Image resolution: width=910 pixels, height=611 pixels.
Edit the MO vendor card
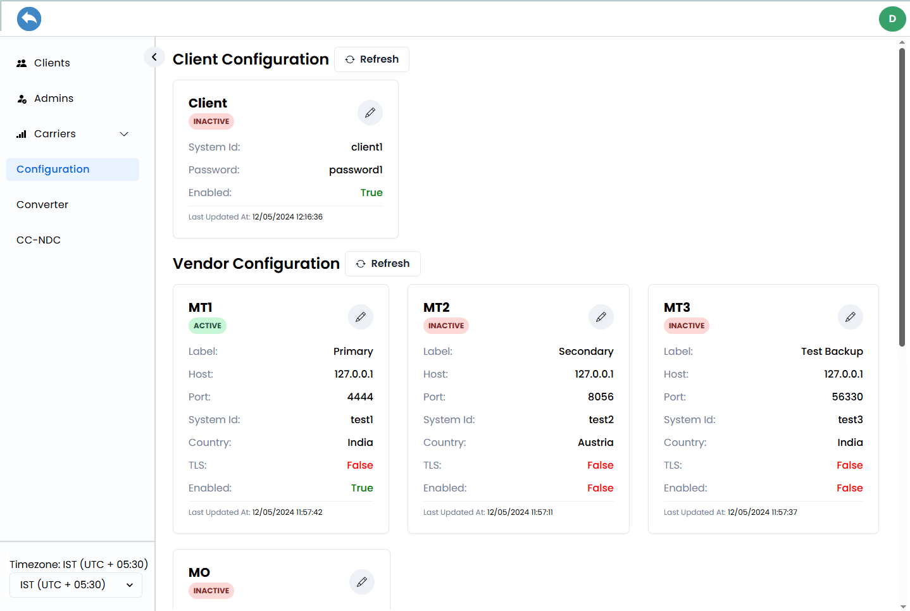[362, 582]
